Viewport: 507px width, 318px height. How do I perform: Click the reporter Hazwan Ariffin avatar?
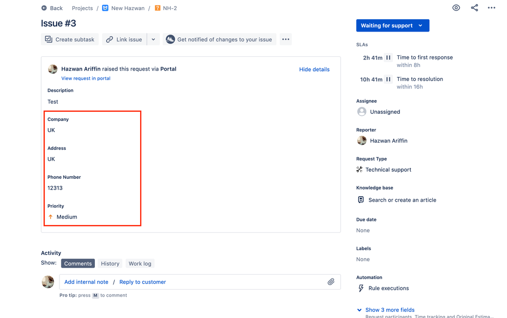pos(361,140)
